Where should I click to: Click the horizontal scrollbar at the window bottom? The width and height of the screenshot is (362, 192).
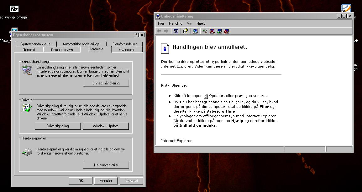coord(219,149)
